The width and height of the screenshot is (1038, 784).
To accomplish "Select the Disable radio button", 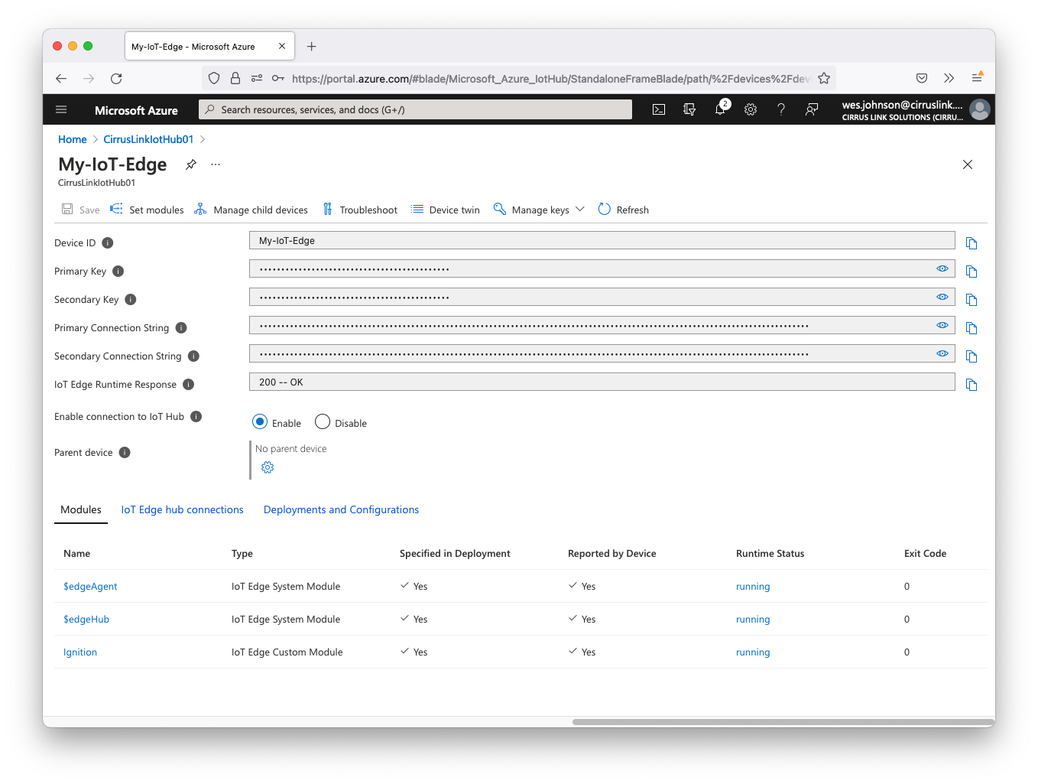I will click(x=323, y=422).
